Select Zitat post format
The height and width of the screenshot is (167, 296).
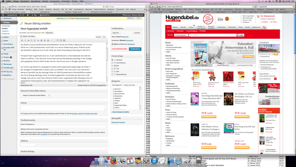pyautogui.click(x=112, y=71)
